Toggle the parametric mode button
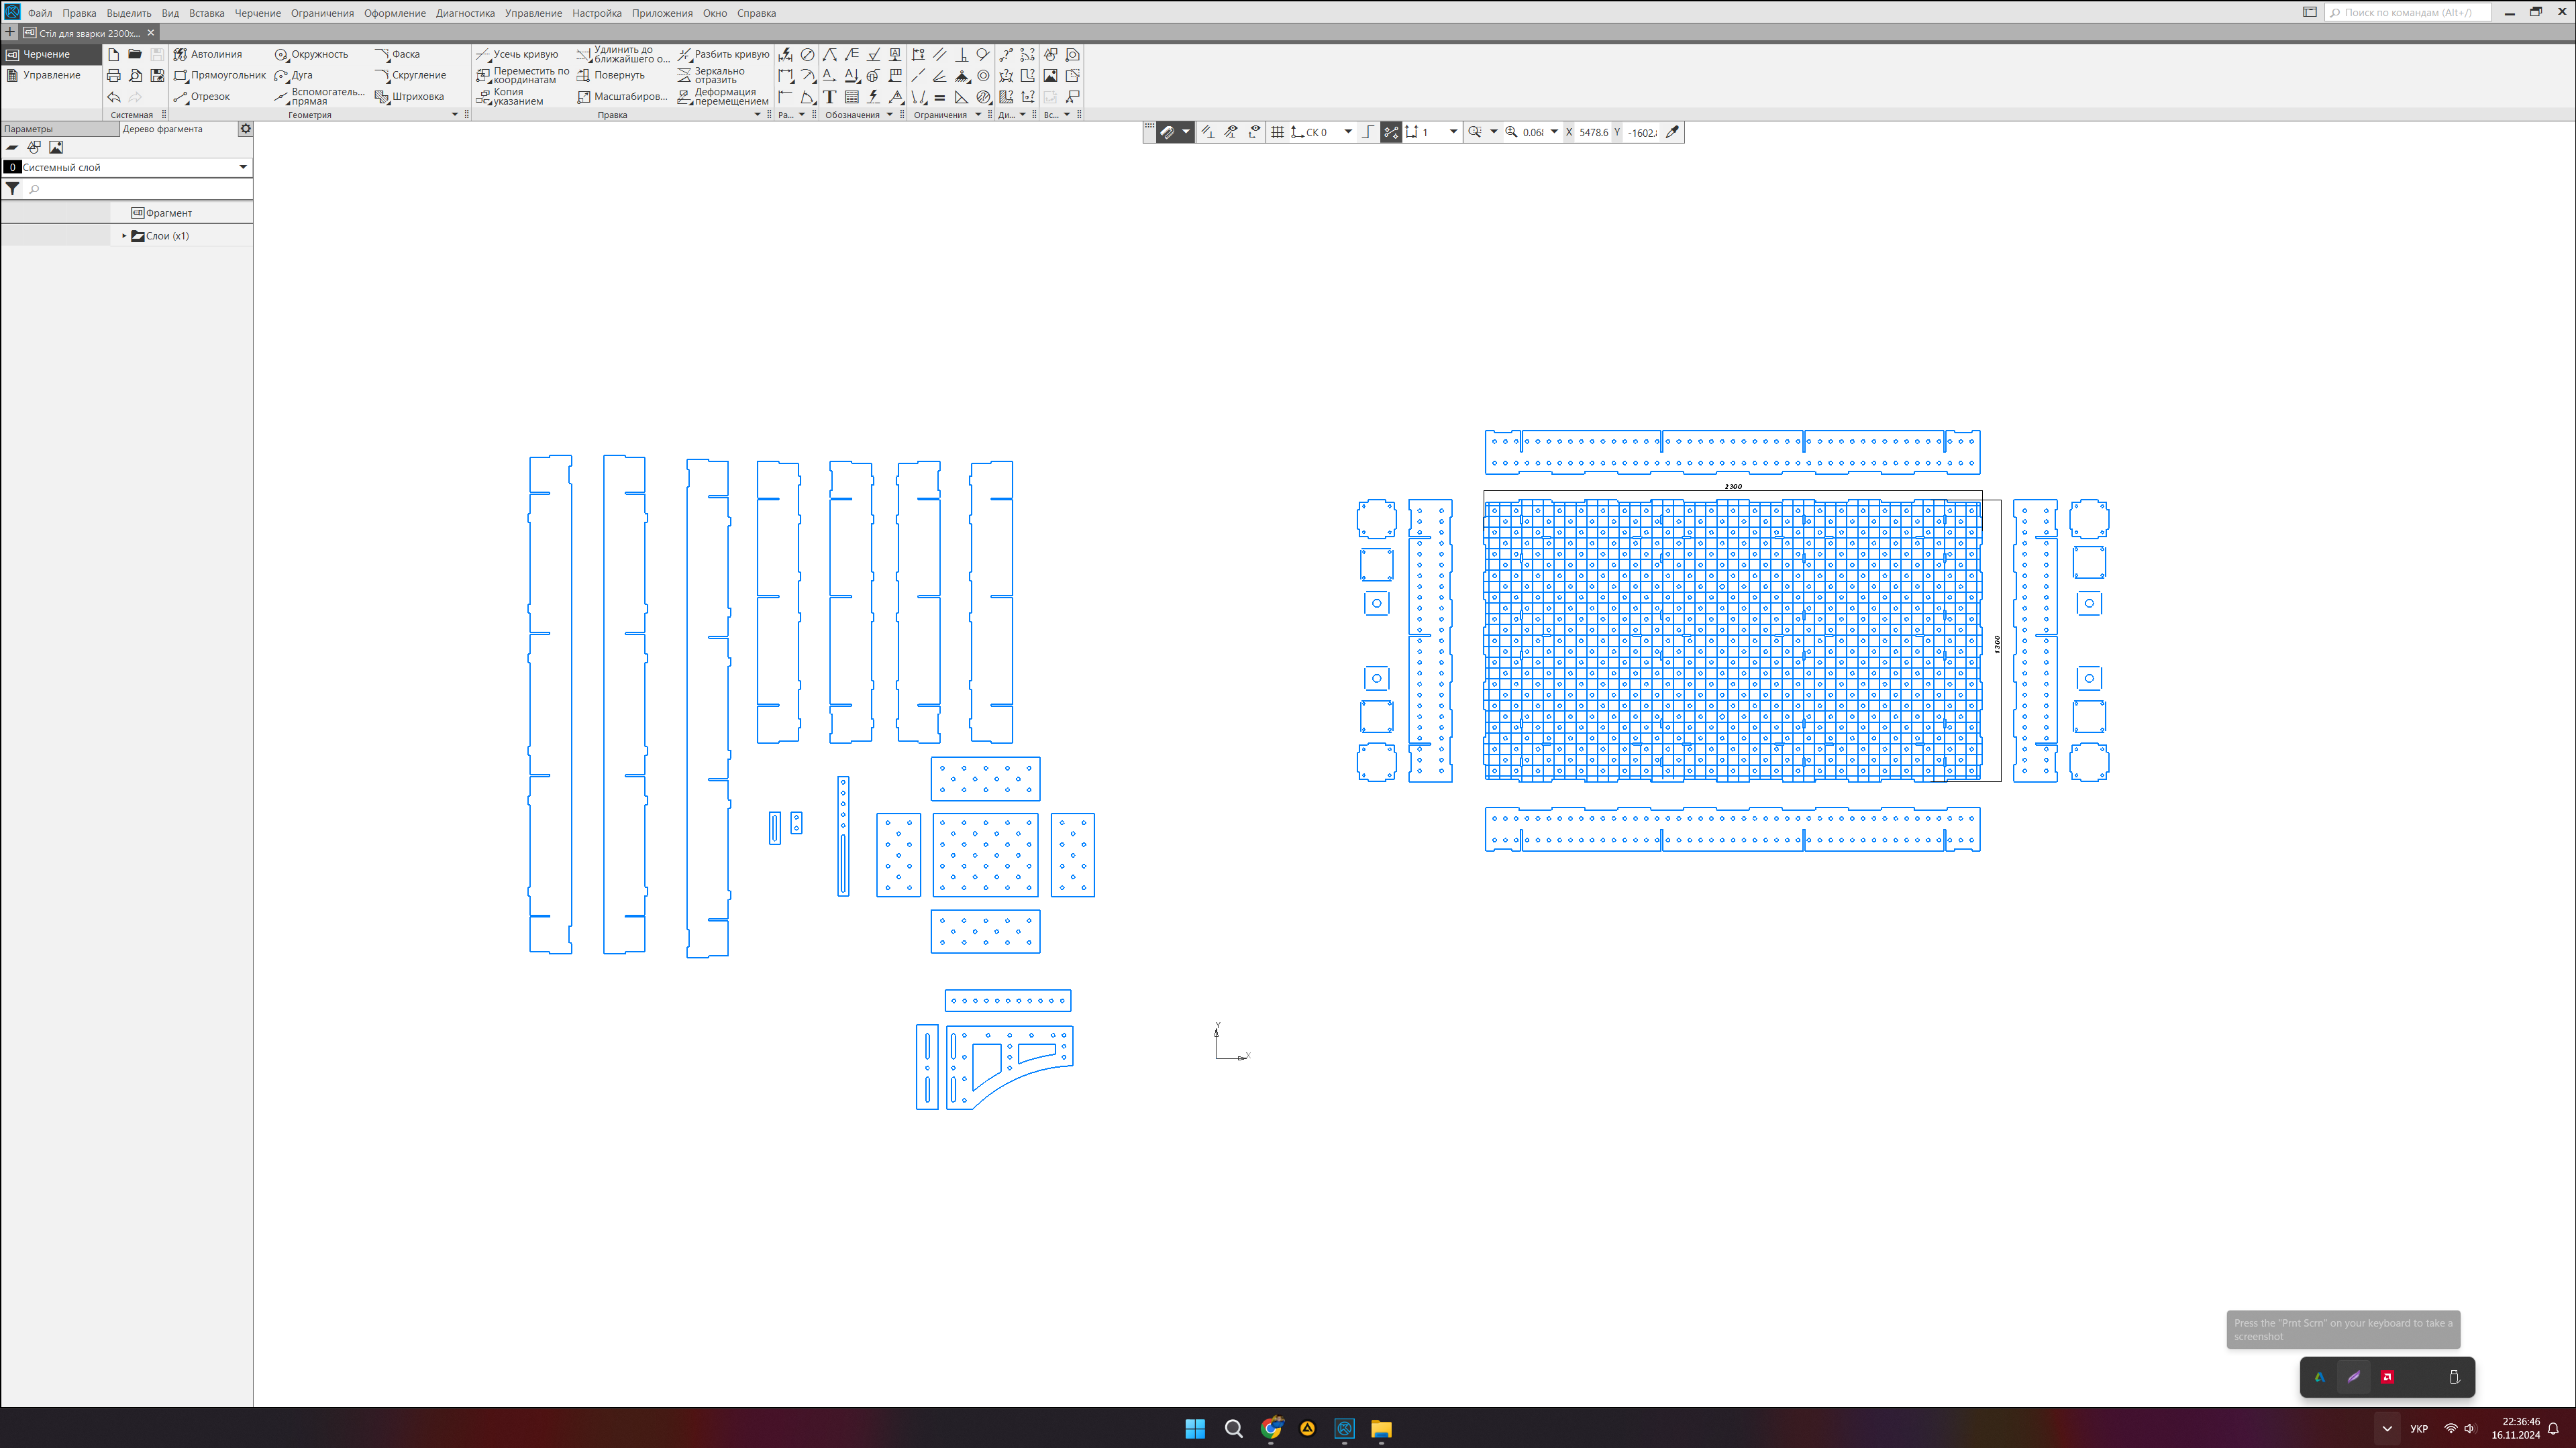Image resolution: width=2576 pixels, height=1448 pixels. 1391,132
